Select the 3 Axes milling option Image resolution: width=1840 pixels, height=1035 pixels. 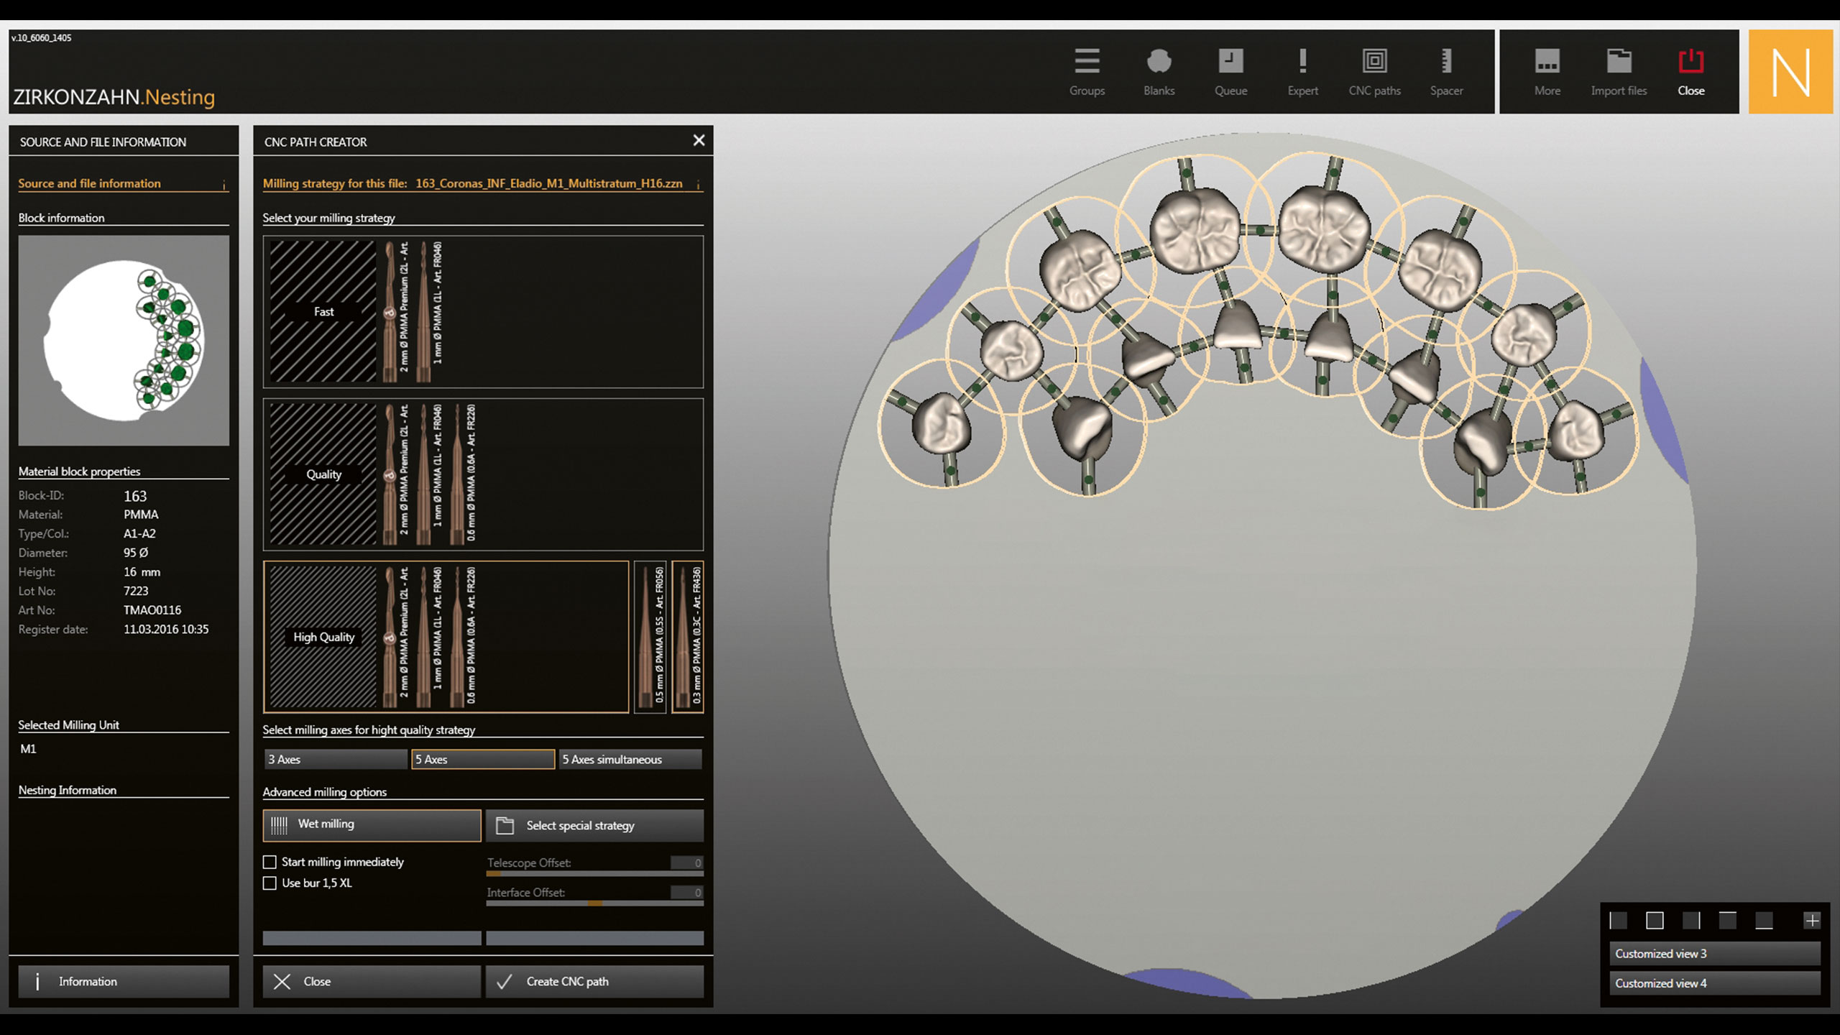pyautogui.click(x=335, y=759)
